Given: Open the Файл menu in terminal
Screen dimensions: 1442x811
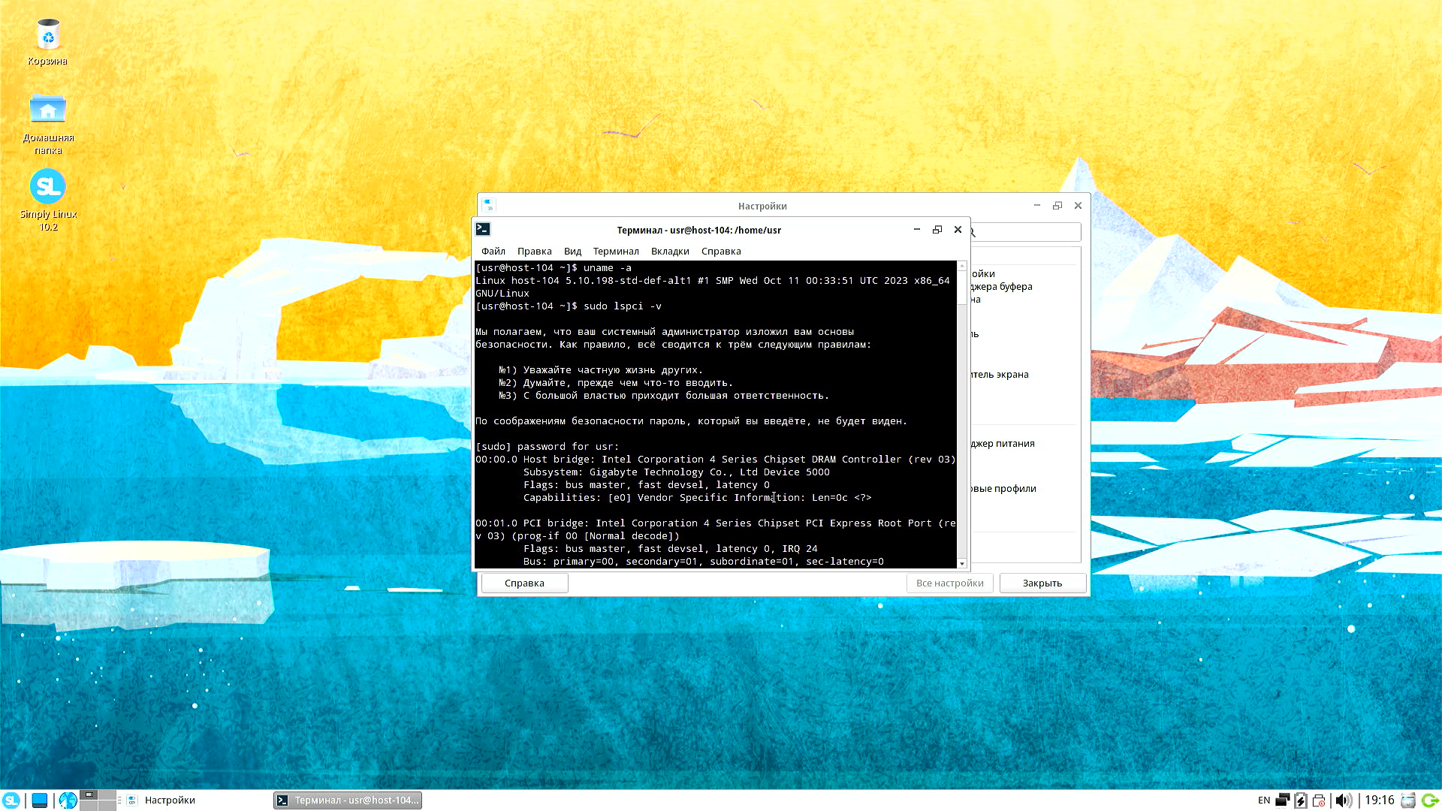Looking at the screenshot, I should point(493,252).
